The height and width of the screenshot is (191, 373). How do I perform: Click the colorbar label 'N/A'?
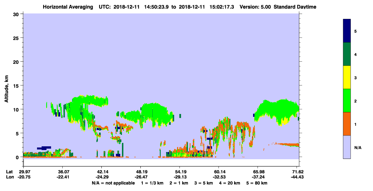(x=358, y=147)
